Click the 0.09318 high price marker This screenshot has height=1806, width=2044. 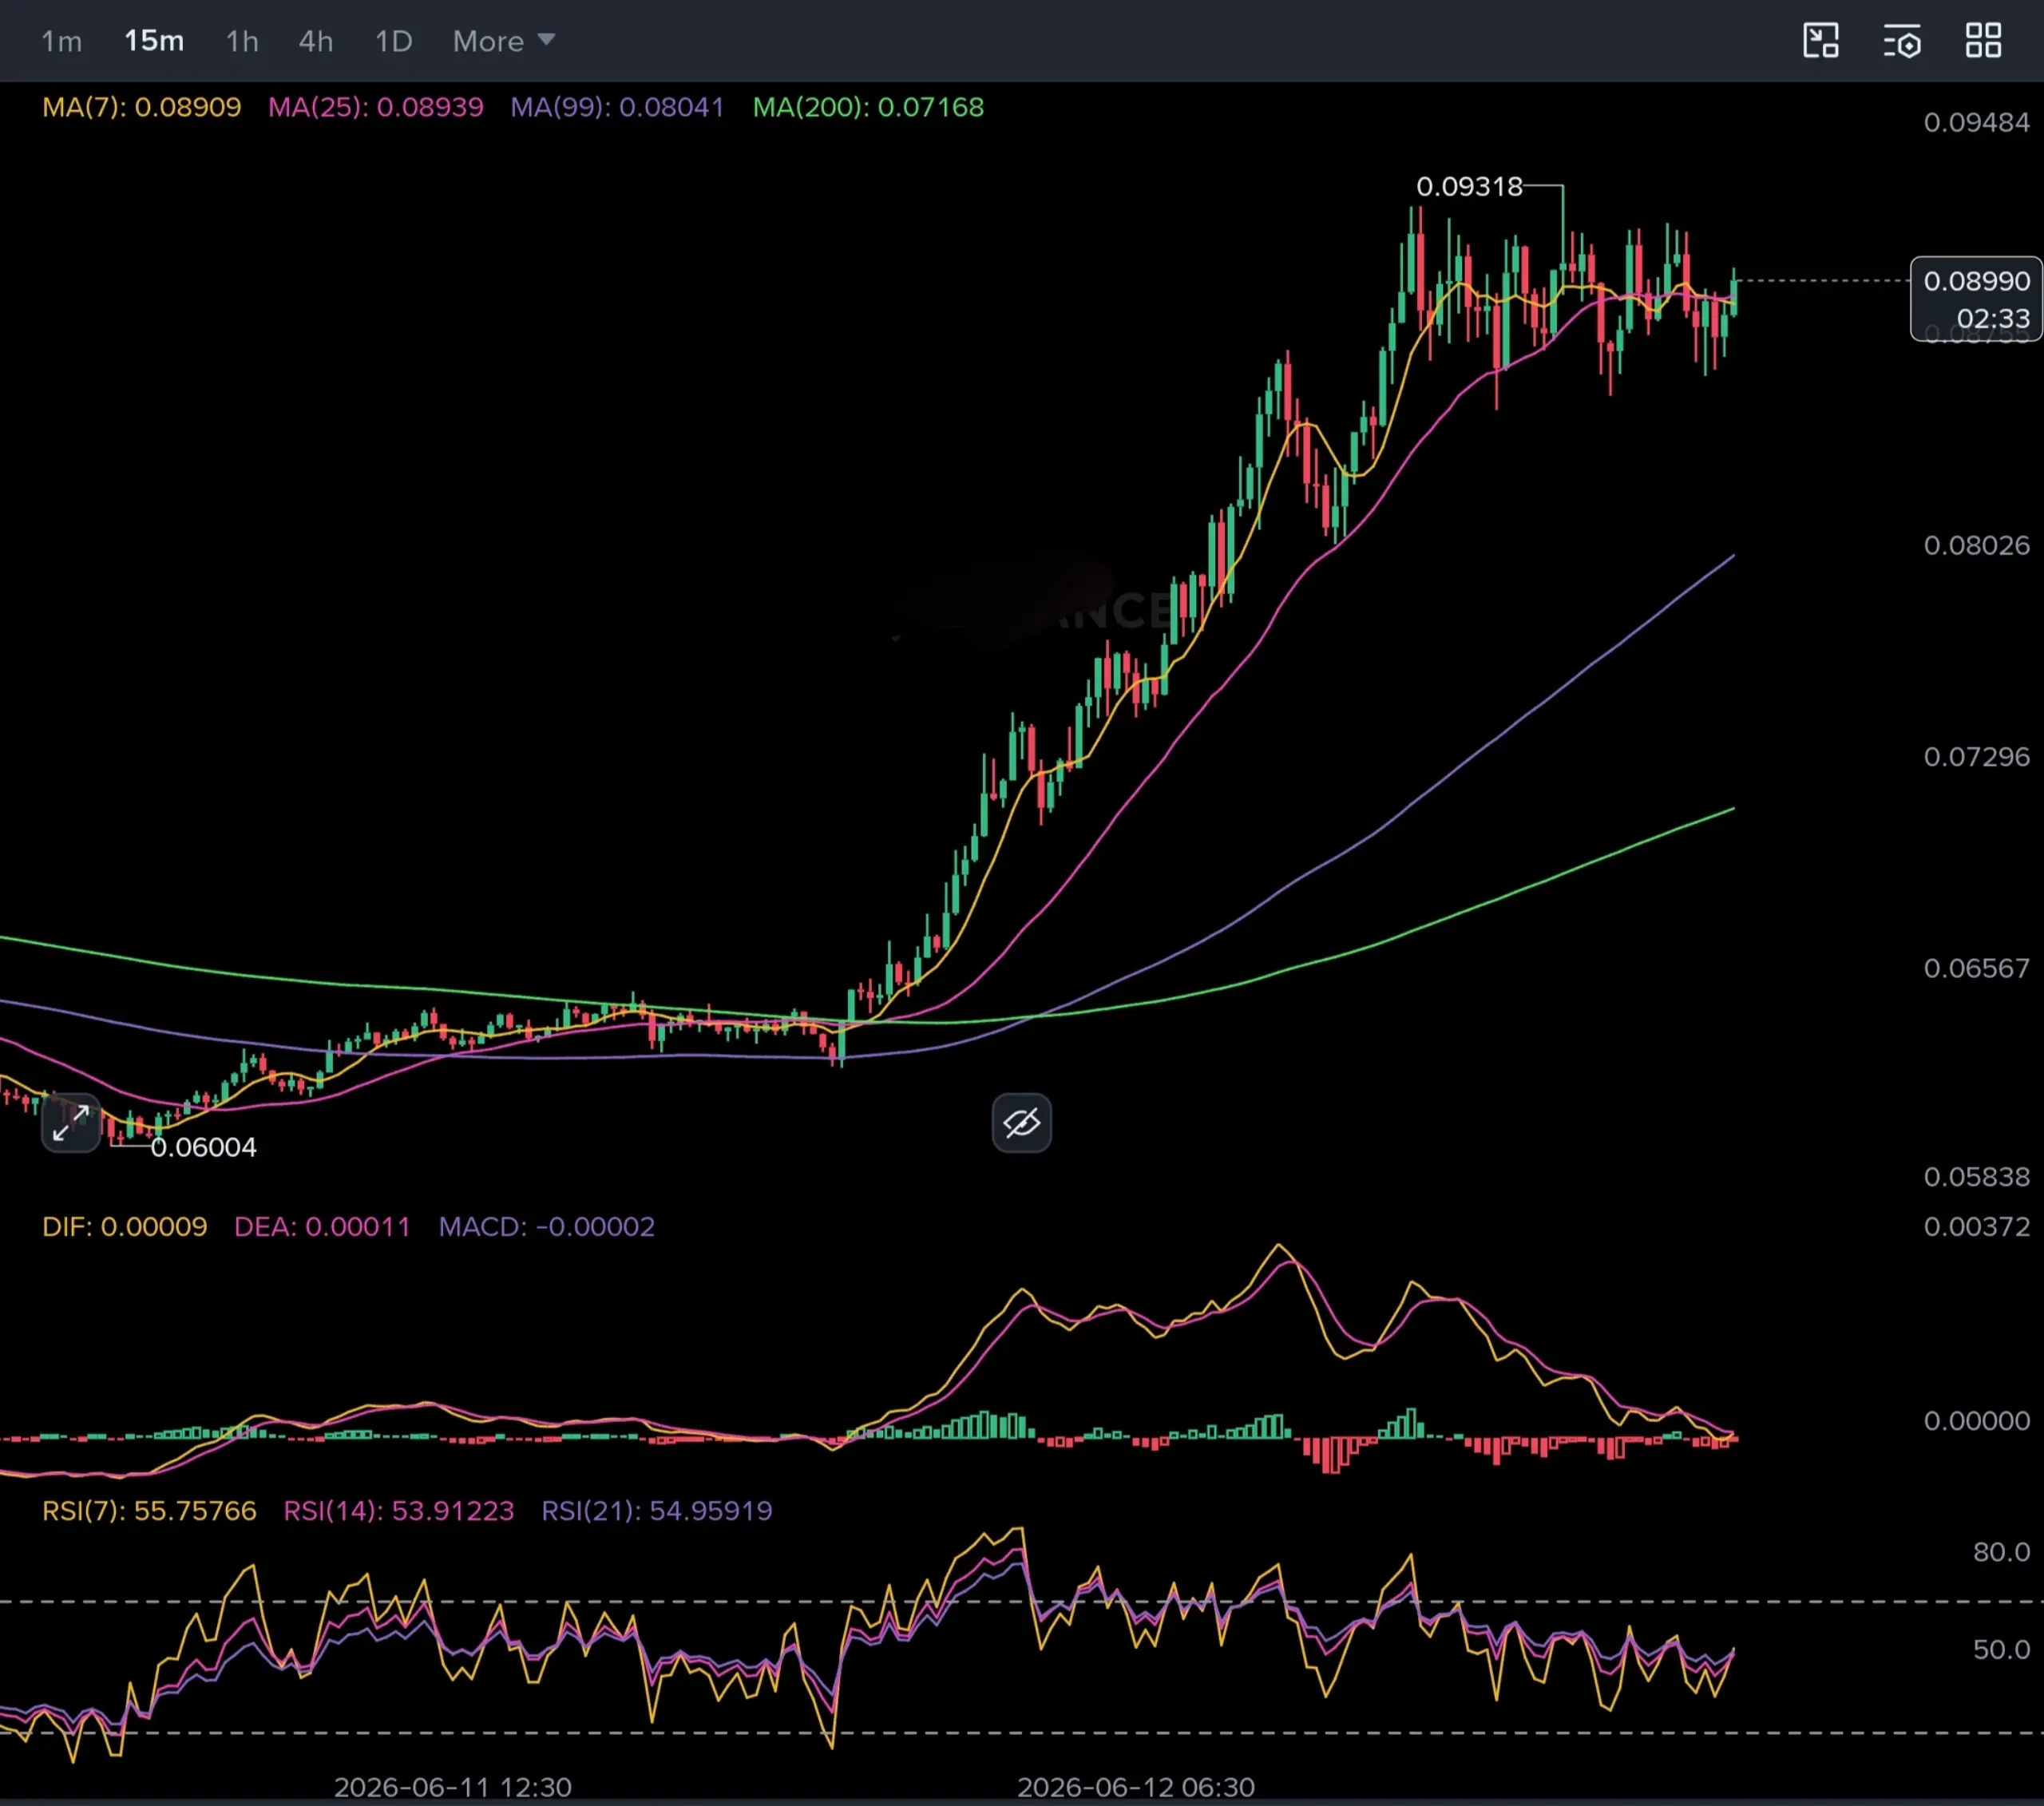1469,187
